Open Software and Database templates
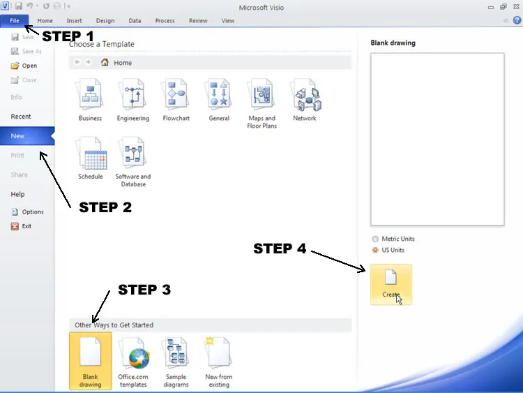This screenshot has height=393, width=523. pos(133,162)
